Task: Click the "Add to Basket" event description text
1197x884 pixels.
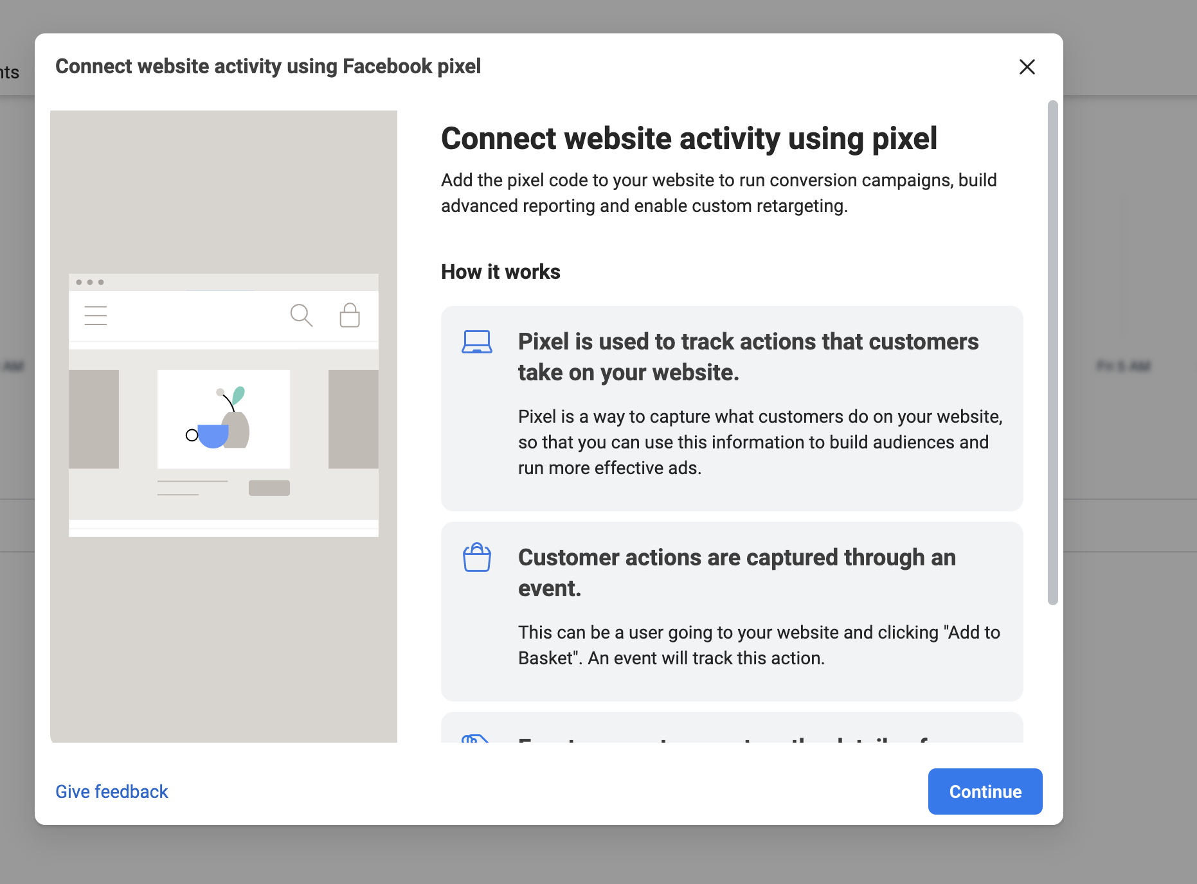Action: tap(759, 645)
